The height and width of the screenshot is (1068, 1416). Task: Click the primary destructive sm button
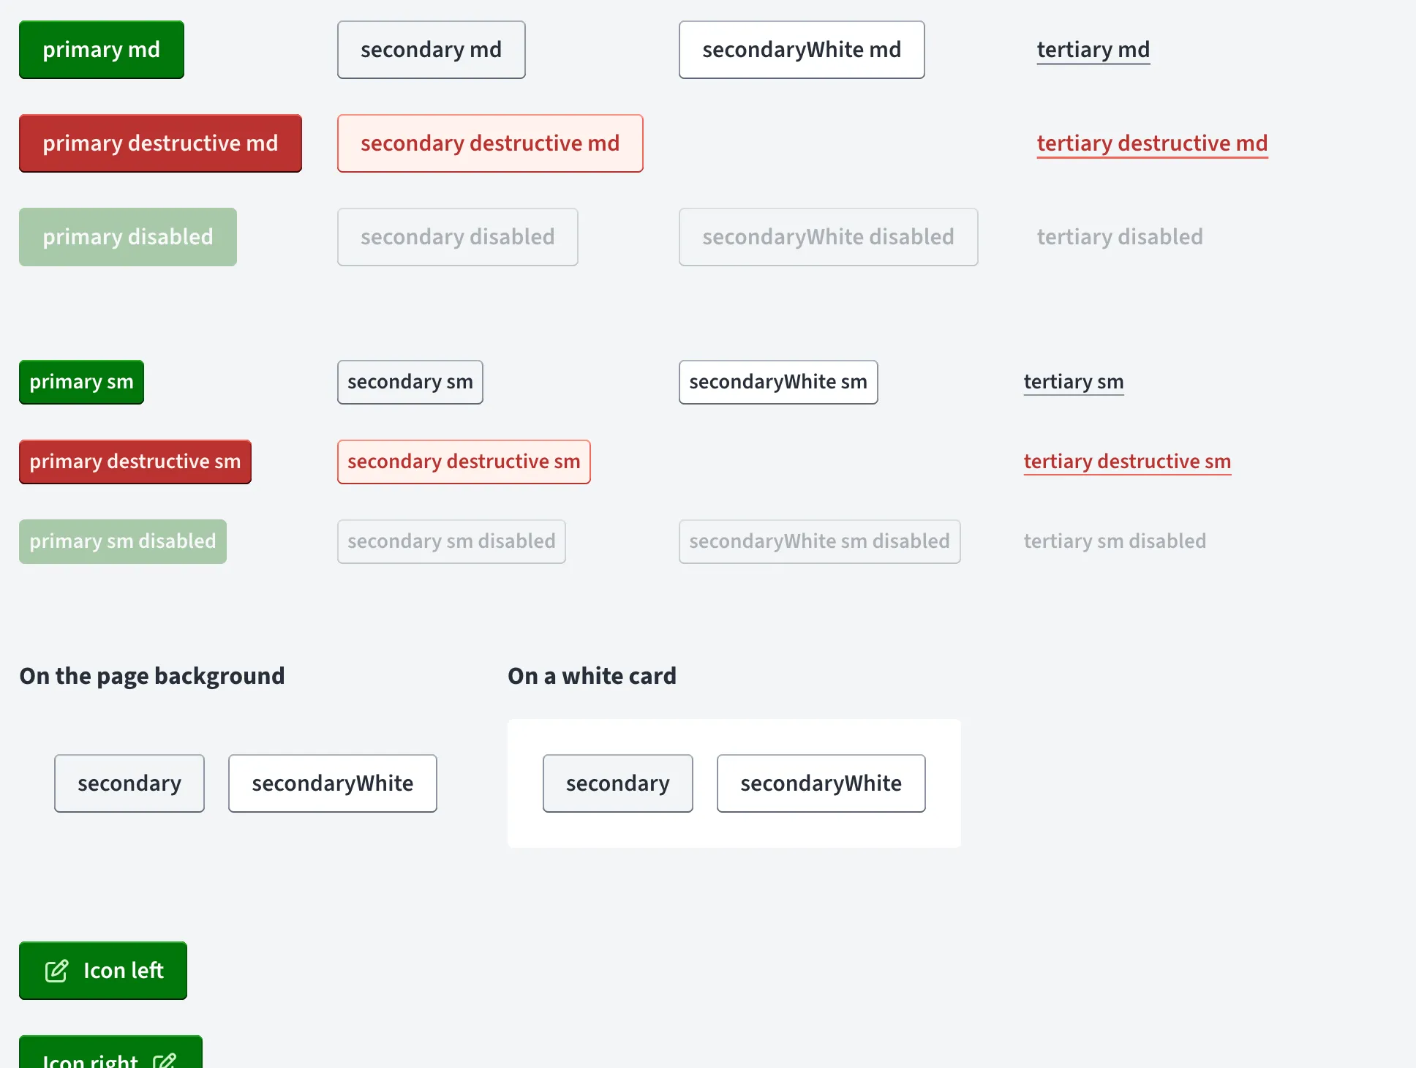(135, 462)
